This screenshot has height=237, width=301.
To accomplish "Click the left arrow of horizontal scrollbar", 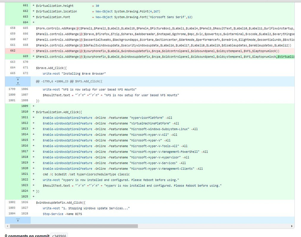I will point(7,226).
